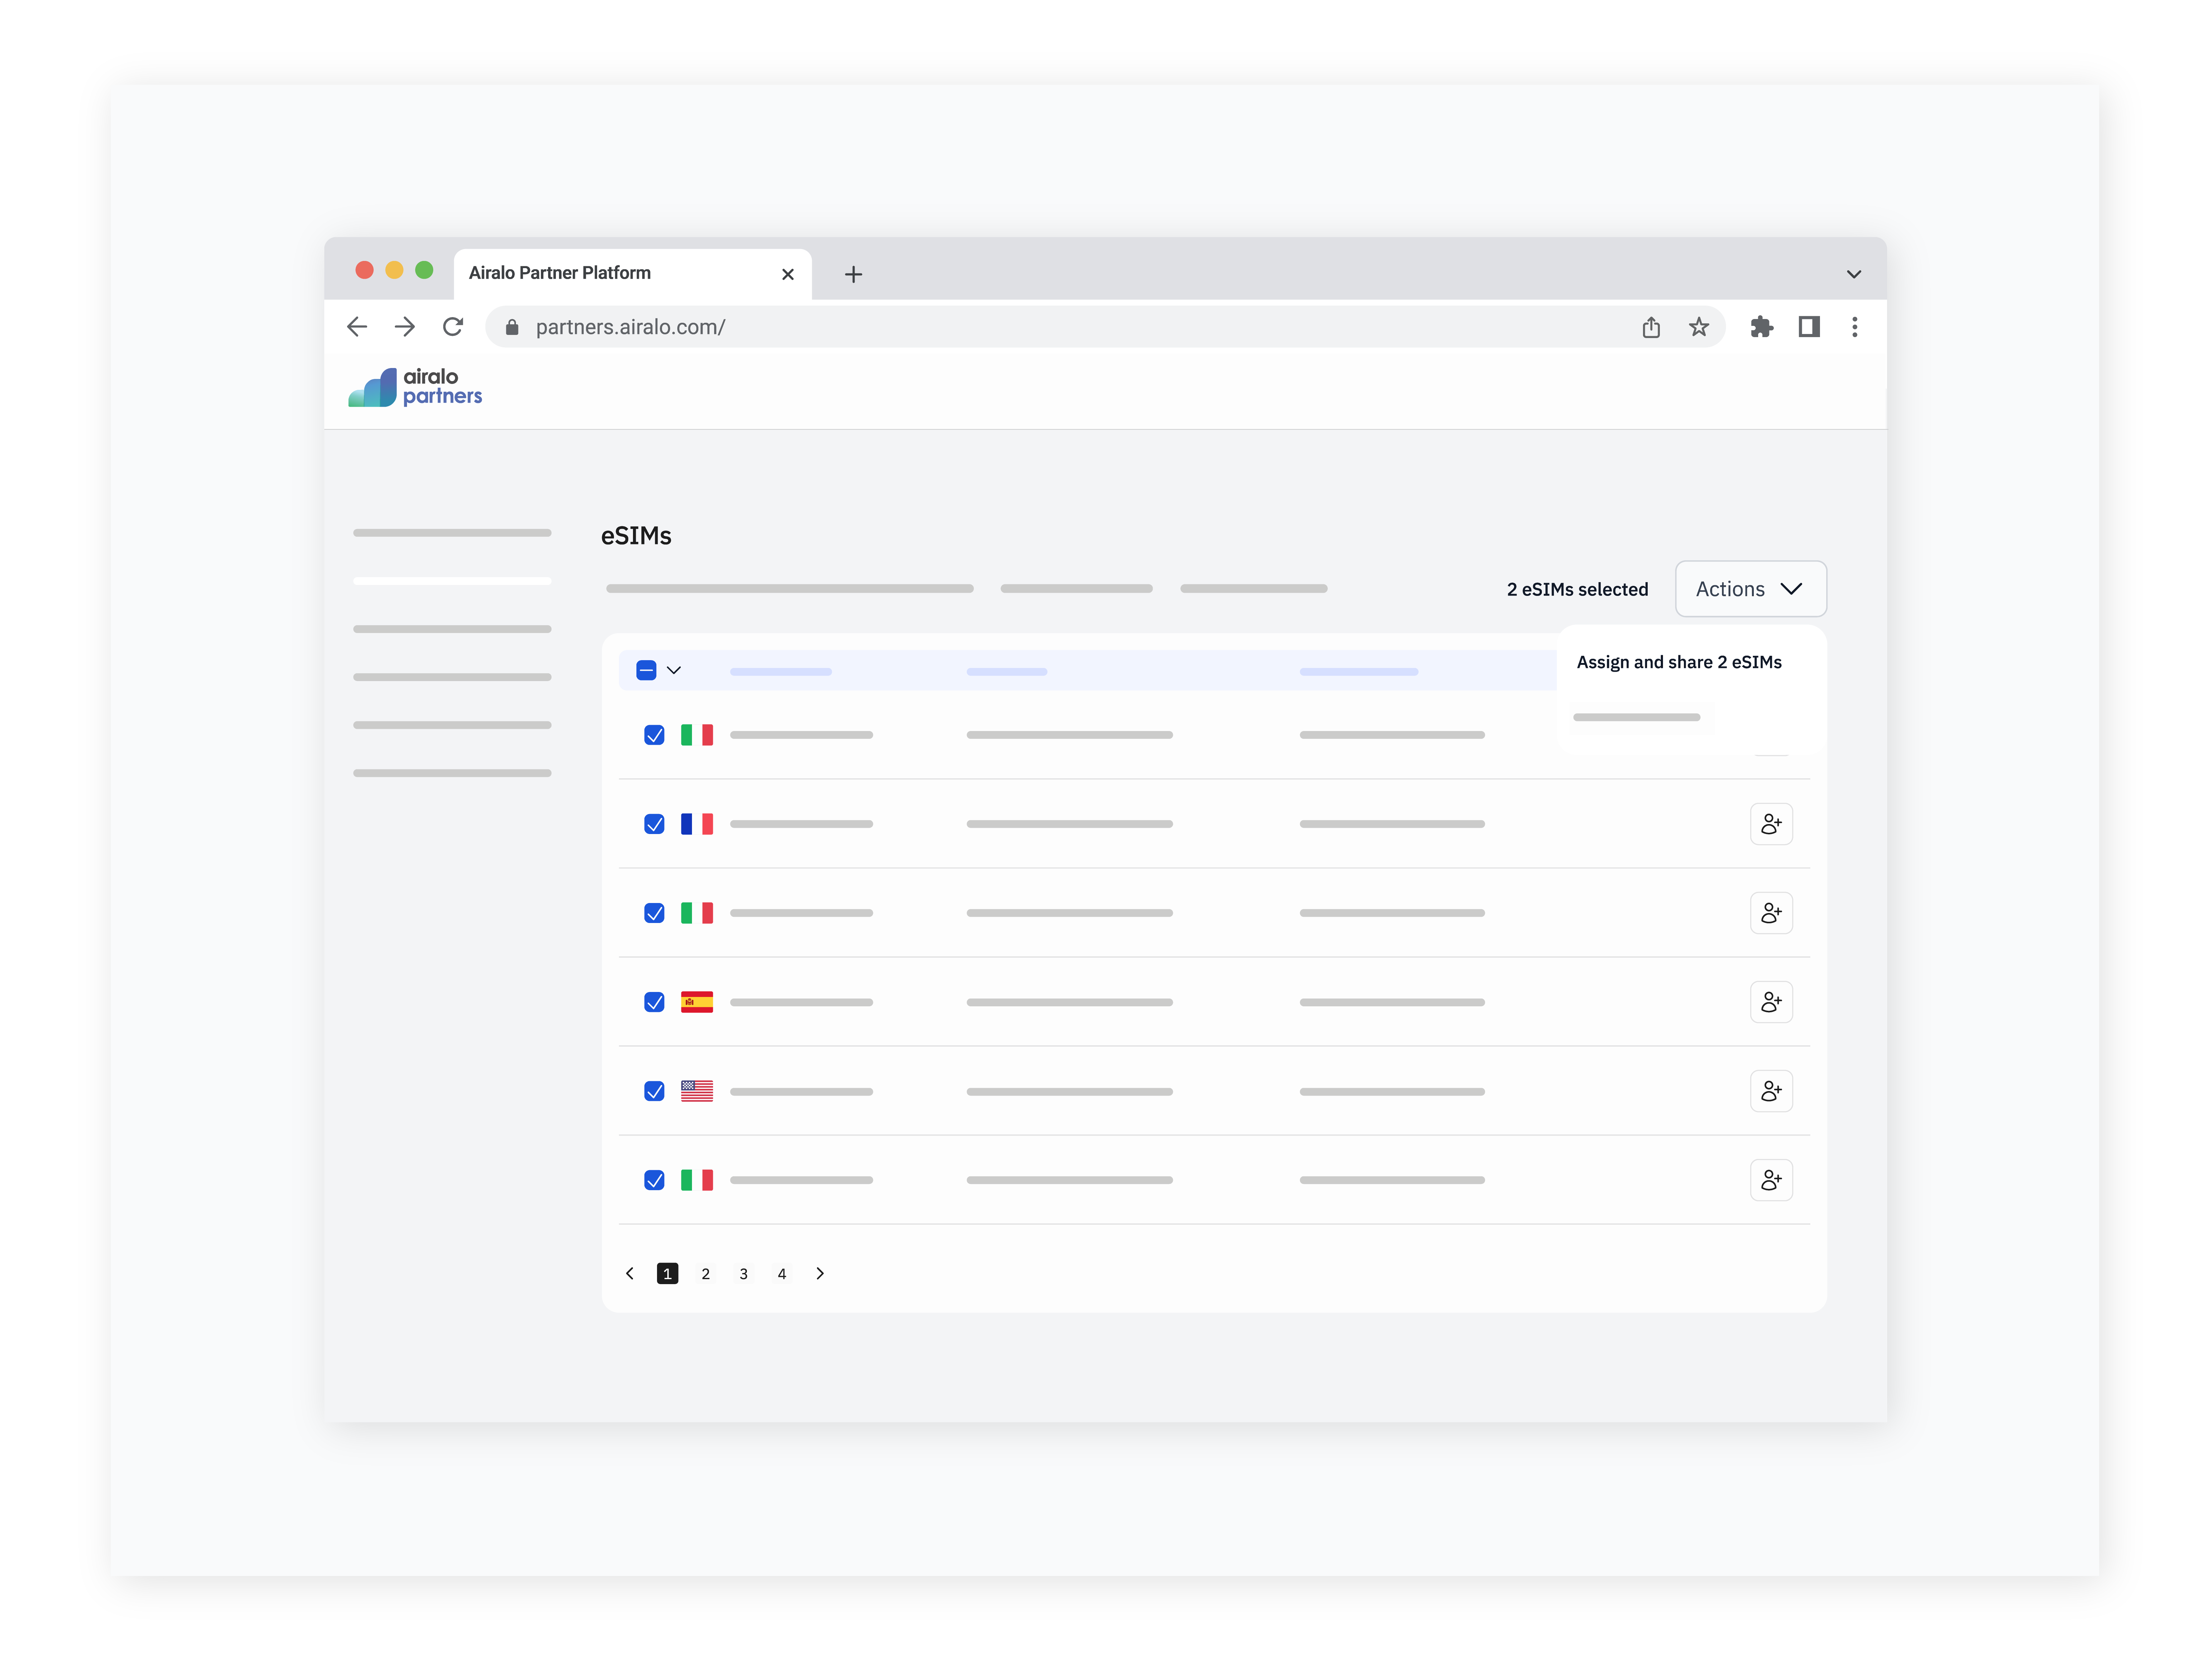The width and height of the screenshot is (2212, 1659).
Task: Expand the chevron beside select-all checkbox
Action: tap(674, 670)
